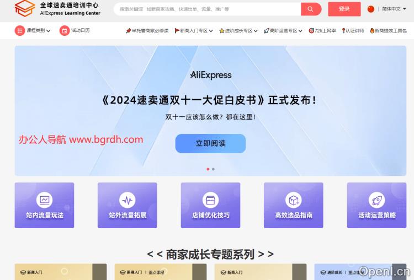
Task: Click the China flag language icon
Action: 371,9
